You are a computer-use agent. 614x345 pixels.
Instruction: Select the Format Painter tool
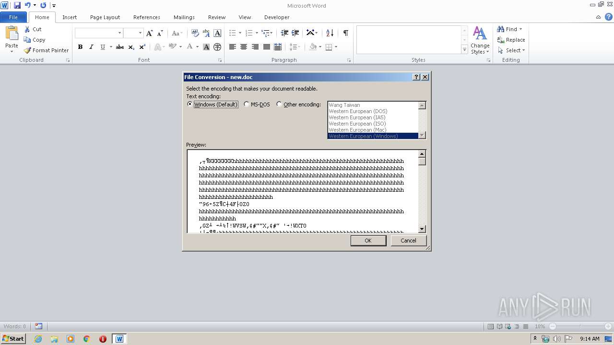pos(46,50)
